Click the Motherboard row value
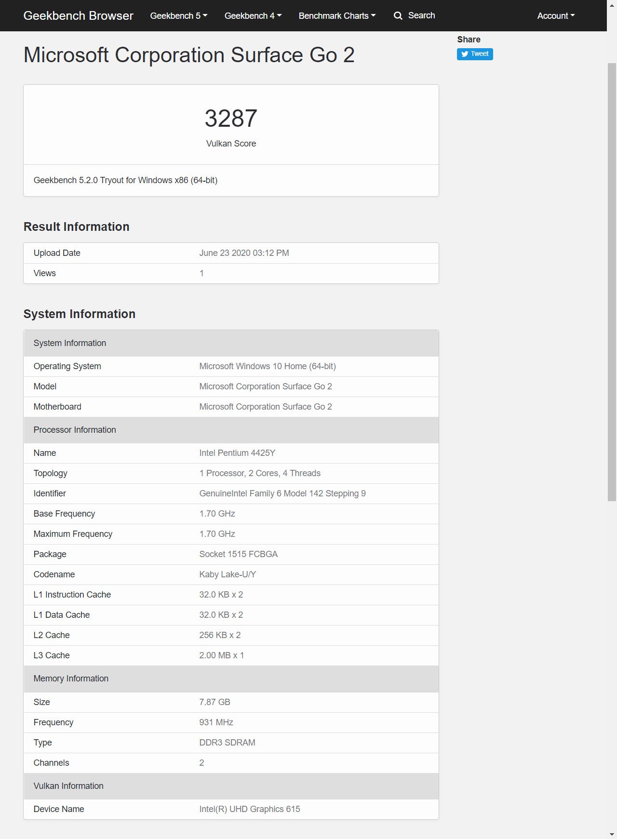617x839 pixels. [266, 407]
